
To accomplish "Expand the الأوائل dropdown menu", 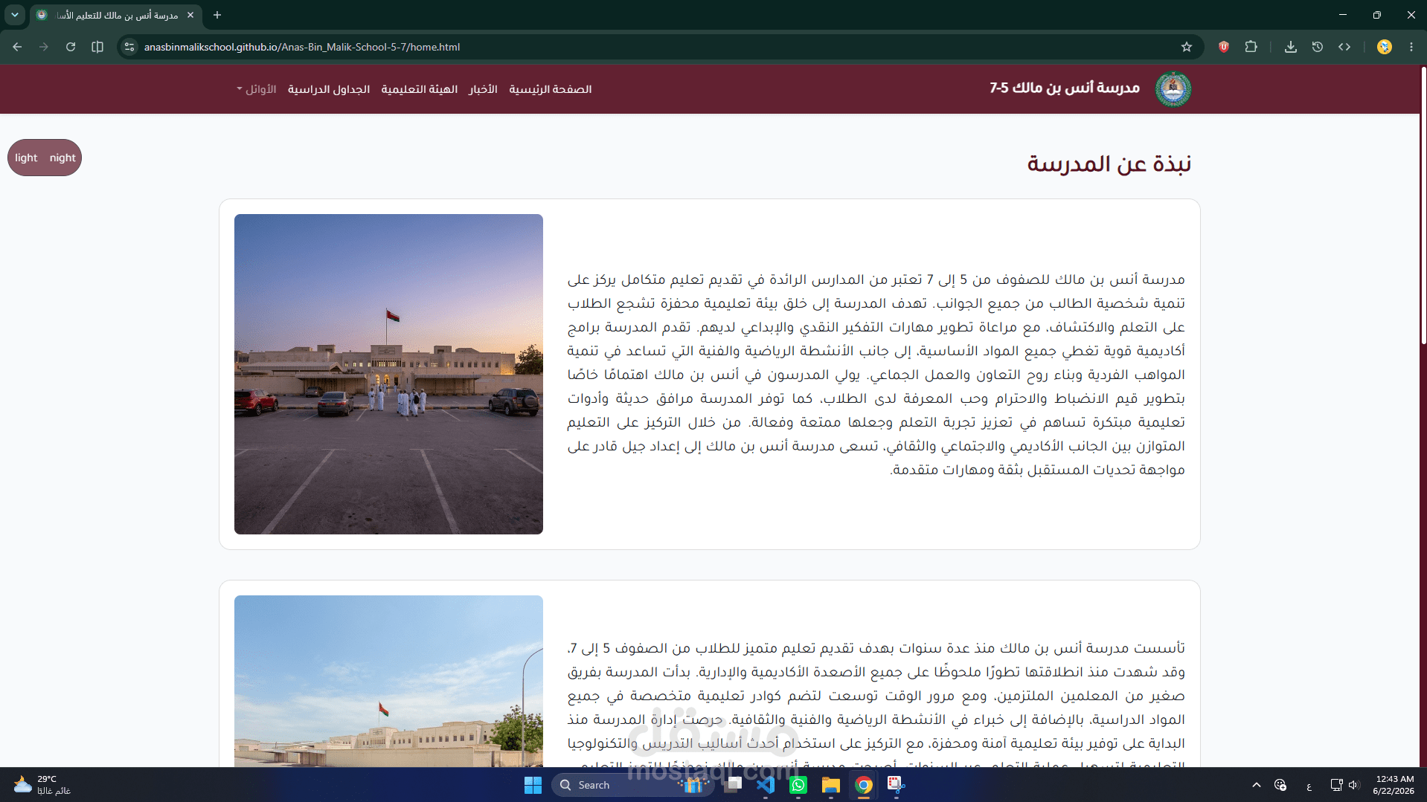I will tap(256, 89).
